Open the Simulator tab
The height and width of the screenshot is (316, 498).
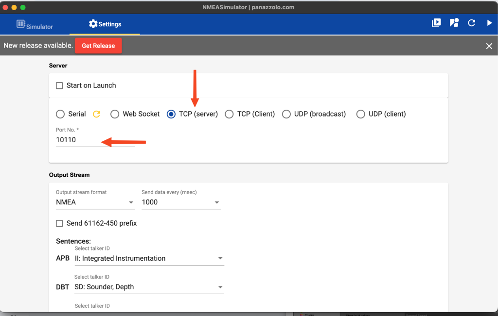pos(35,24)
